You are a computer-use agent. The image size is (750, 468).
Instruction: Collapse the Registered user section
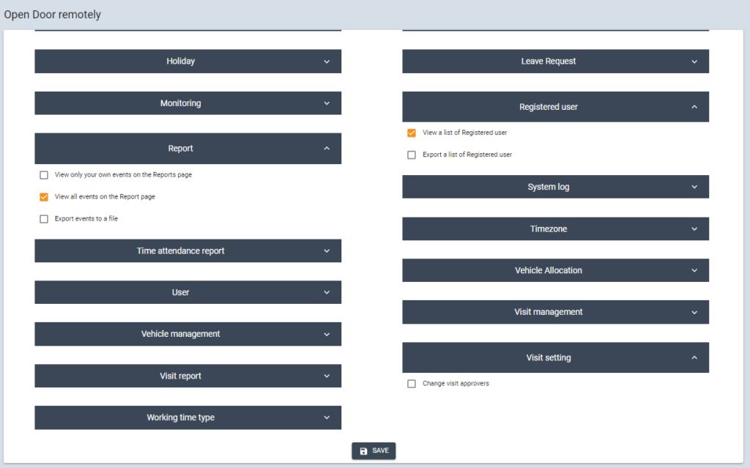click(555, 107)
